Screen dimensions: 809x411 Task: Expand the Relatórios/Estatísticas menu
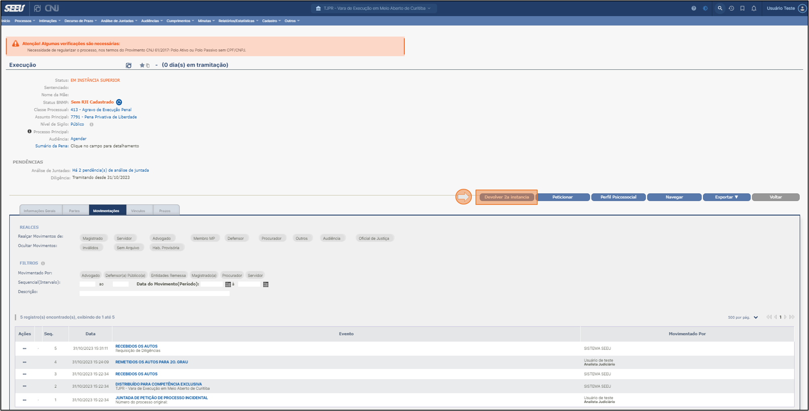pos(238,21)
